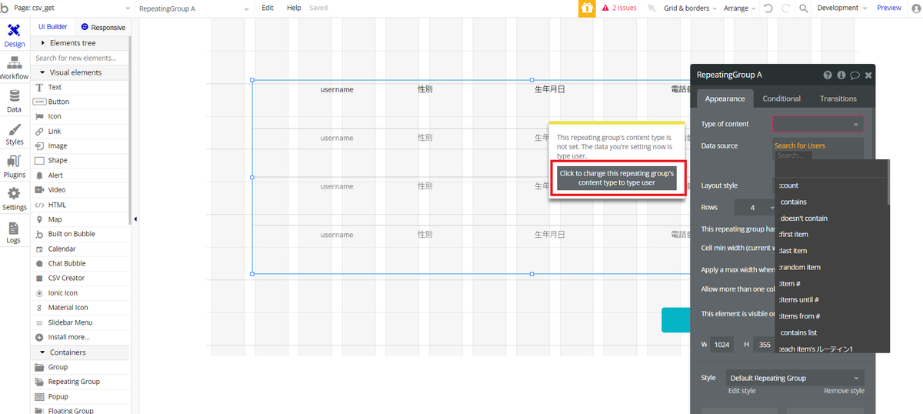Select the Icon element from palette
Viewport: 923px width, 414px height.
[81, 116]
